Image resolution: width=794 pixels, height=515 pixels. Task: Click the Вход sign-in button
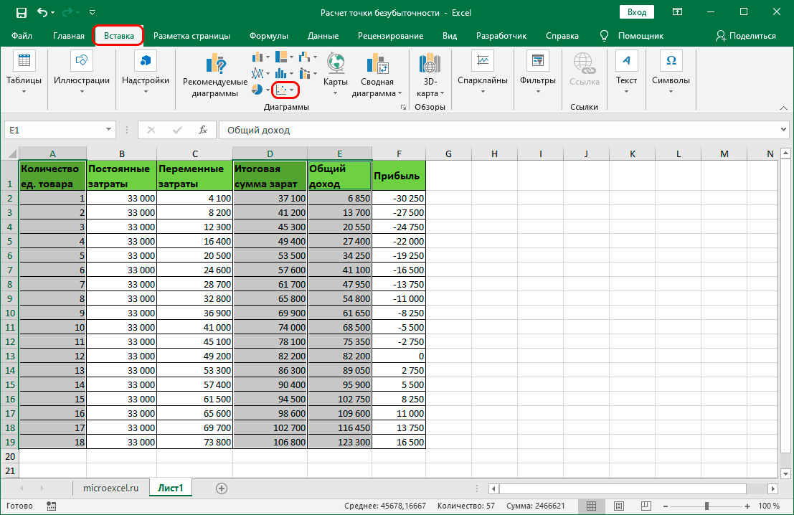635,11
